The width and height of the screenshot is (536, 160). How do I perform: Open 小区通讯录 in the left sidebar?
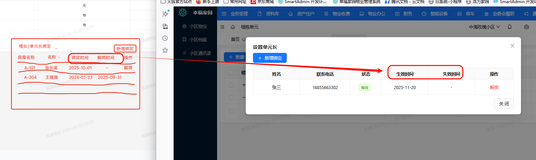[x=197, y=53]
